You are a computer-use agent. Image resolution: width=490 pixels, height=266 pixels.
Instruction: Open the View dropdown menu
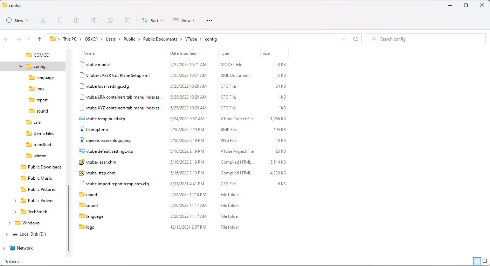184,21
